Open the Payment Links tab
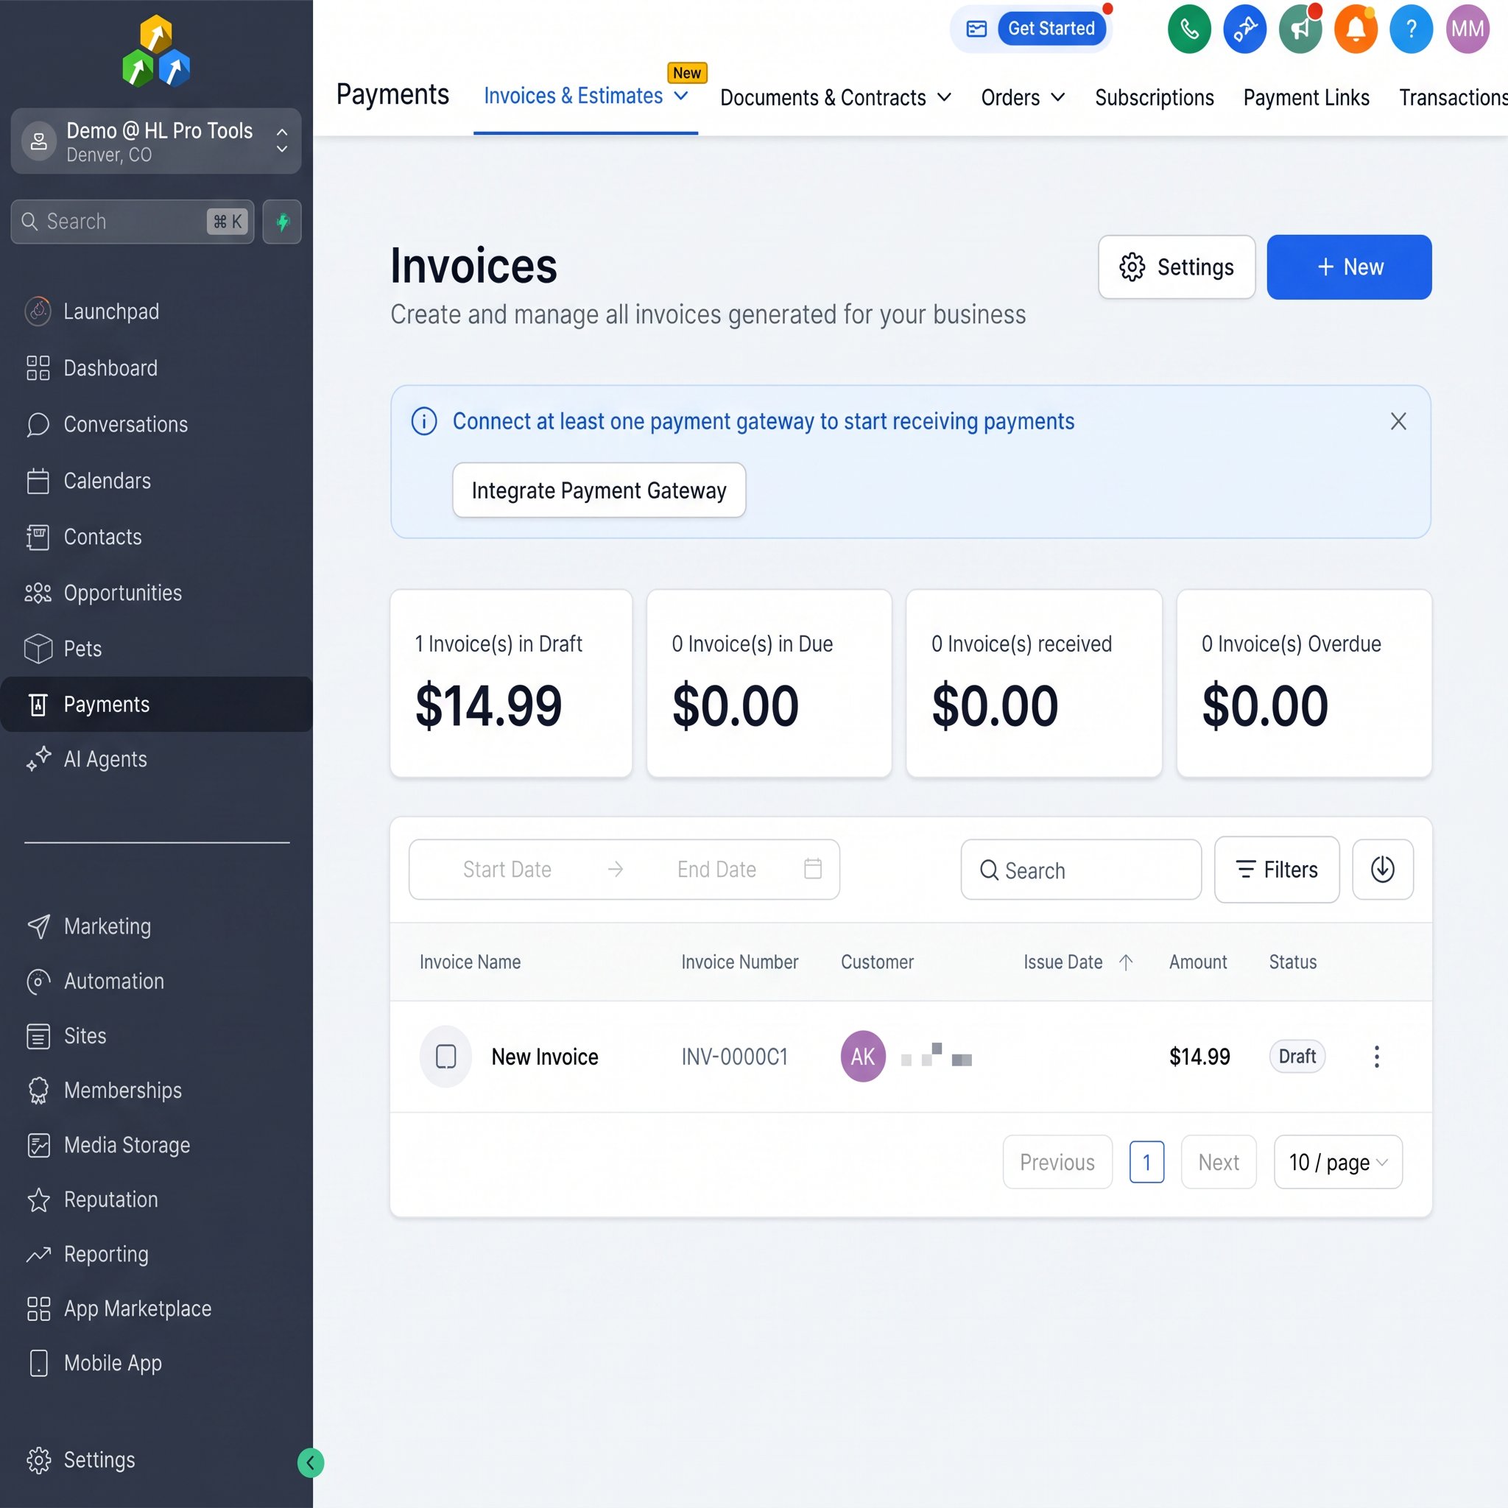Image resolution: width=1508 pixels, height=1508 pixels. point(1306,98)
